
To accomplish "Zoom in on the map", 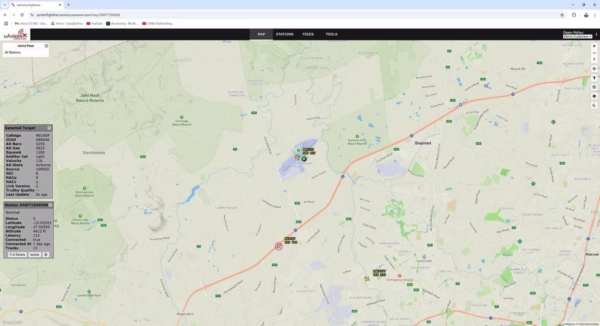I will click(x=594, y=46).
